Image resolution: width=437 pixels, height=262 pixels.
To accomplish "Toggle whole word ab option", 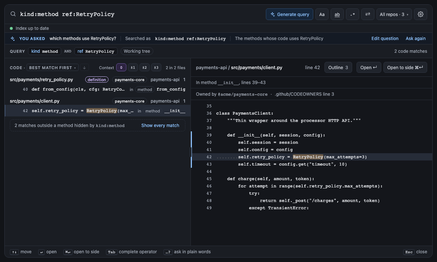I will (x=337, y=14).
